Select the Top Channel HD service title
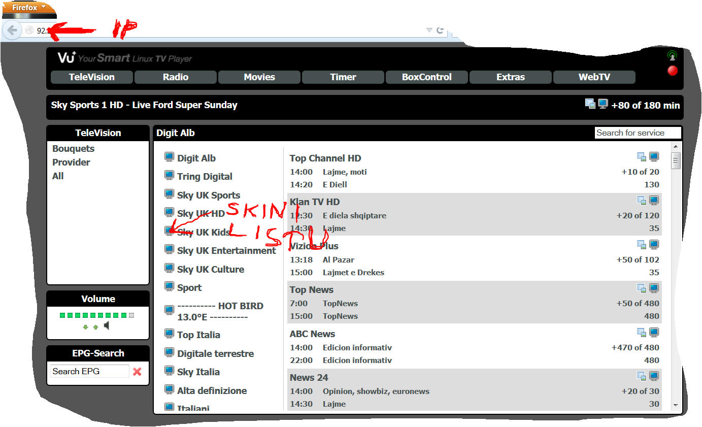This screenshot has height=427, width=702. (325, 158)
